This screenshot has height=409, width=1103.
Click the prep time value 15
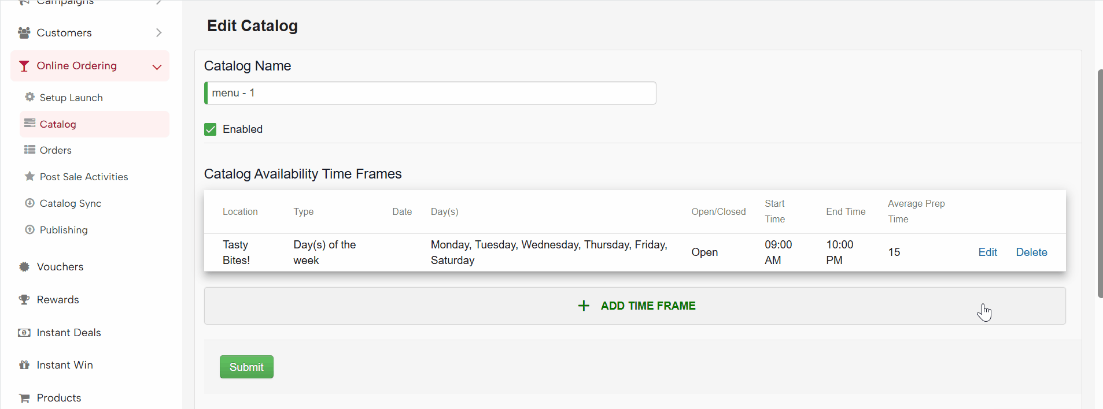point(894,252)
